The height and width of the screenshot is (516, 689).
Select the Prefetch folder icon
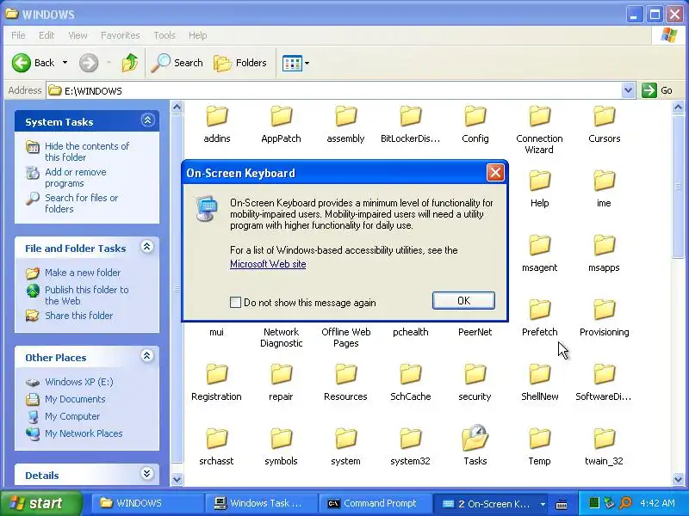tap(540, 310)
